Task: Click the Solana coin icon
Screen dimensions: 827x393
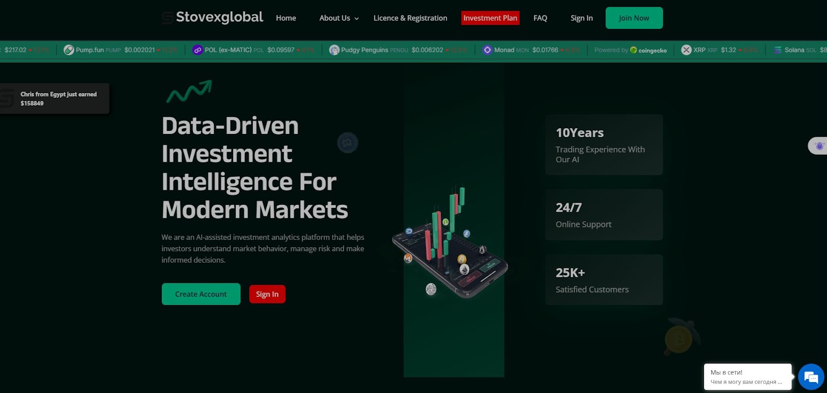Action: 778,50
